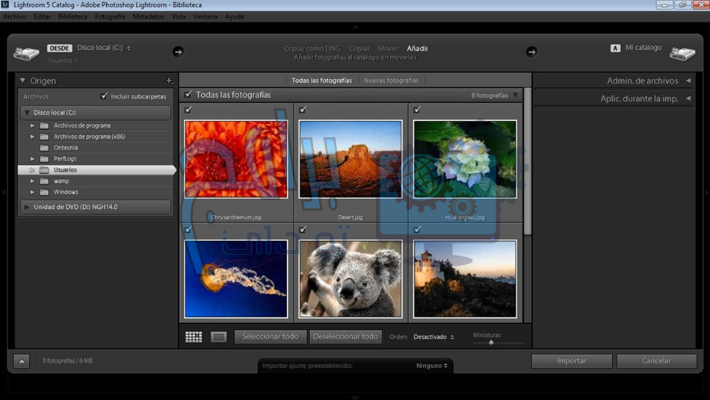Open the Biblioteca menu
Viewport: 710px width, 400px height.
(x=72, y=16)
